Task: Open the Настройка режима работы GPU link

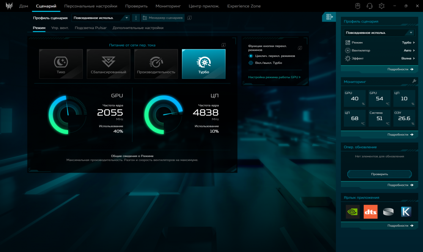Action: [x=274, y=77]
